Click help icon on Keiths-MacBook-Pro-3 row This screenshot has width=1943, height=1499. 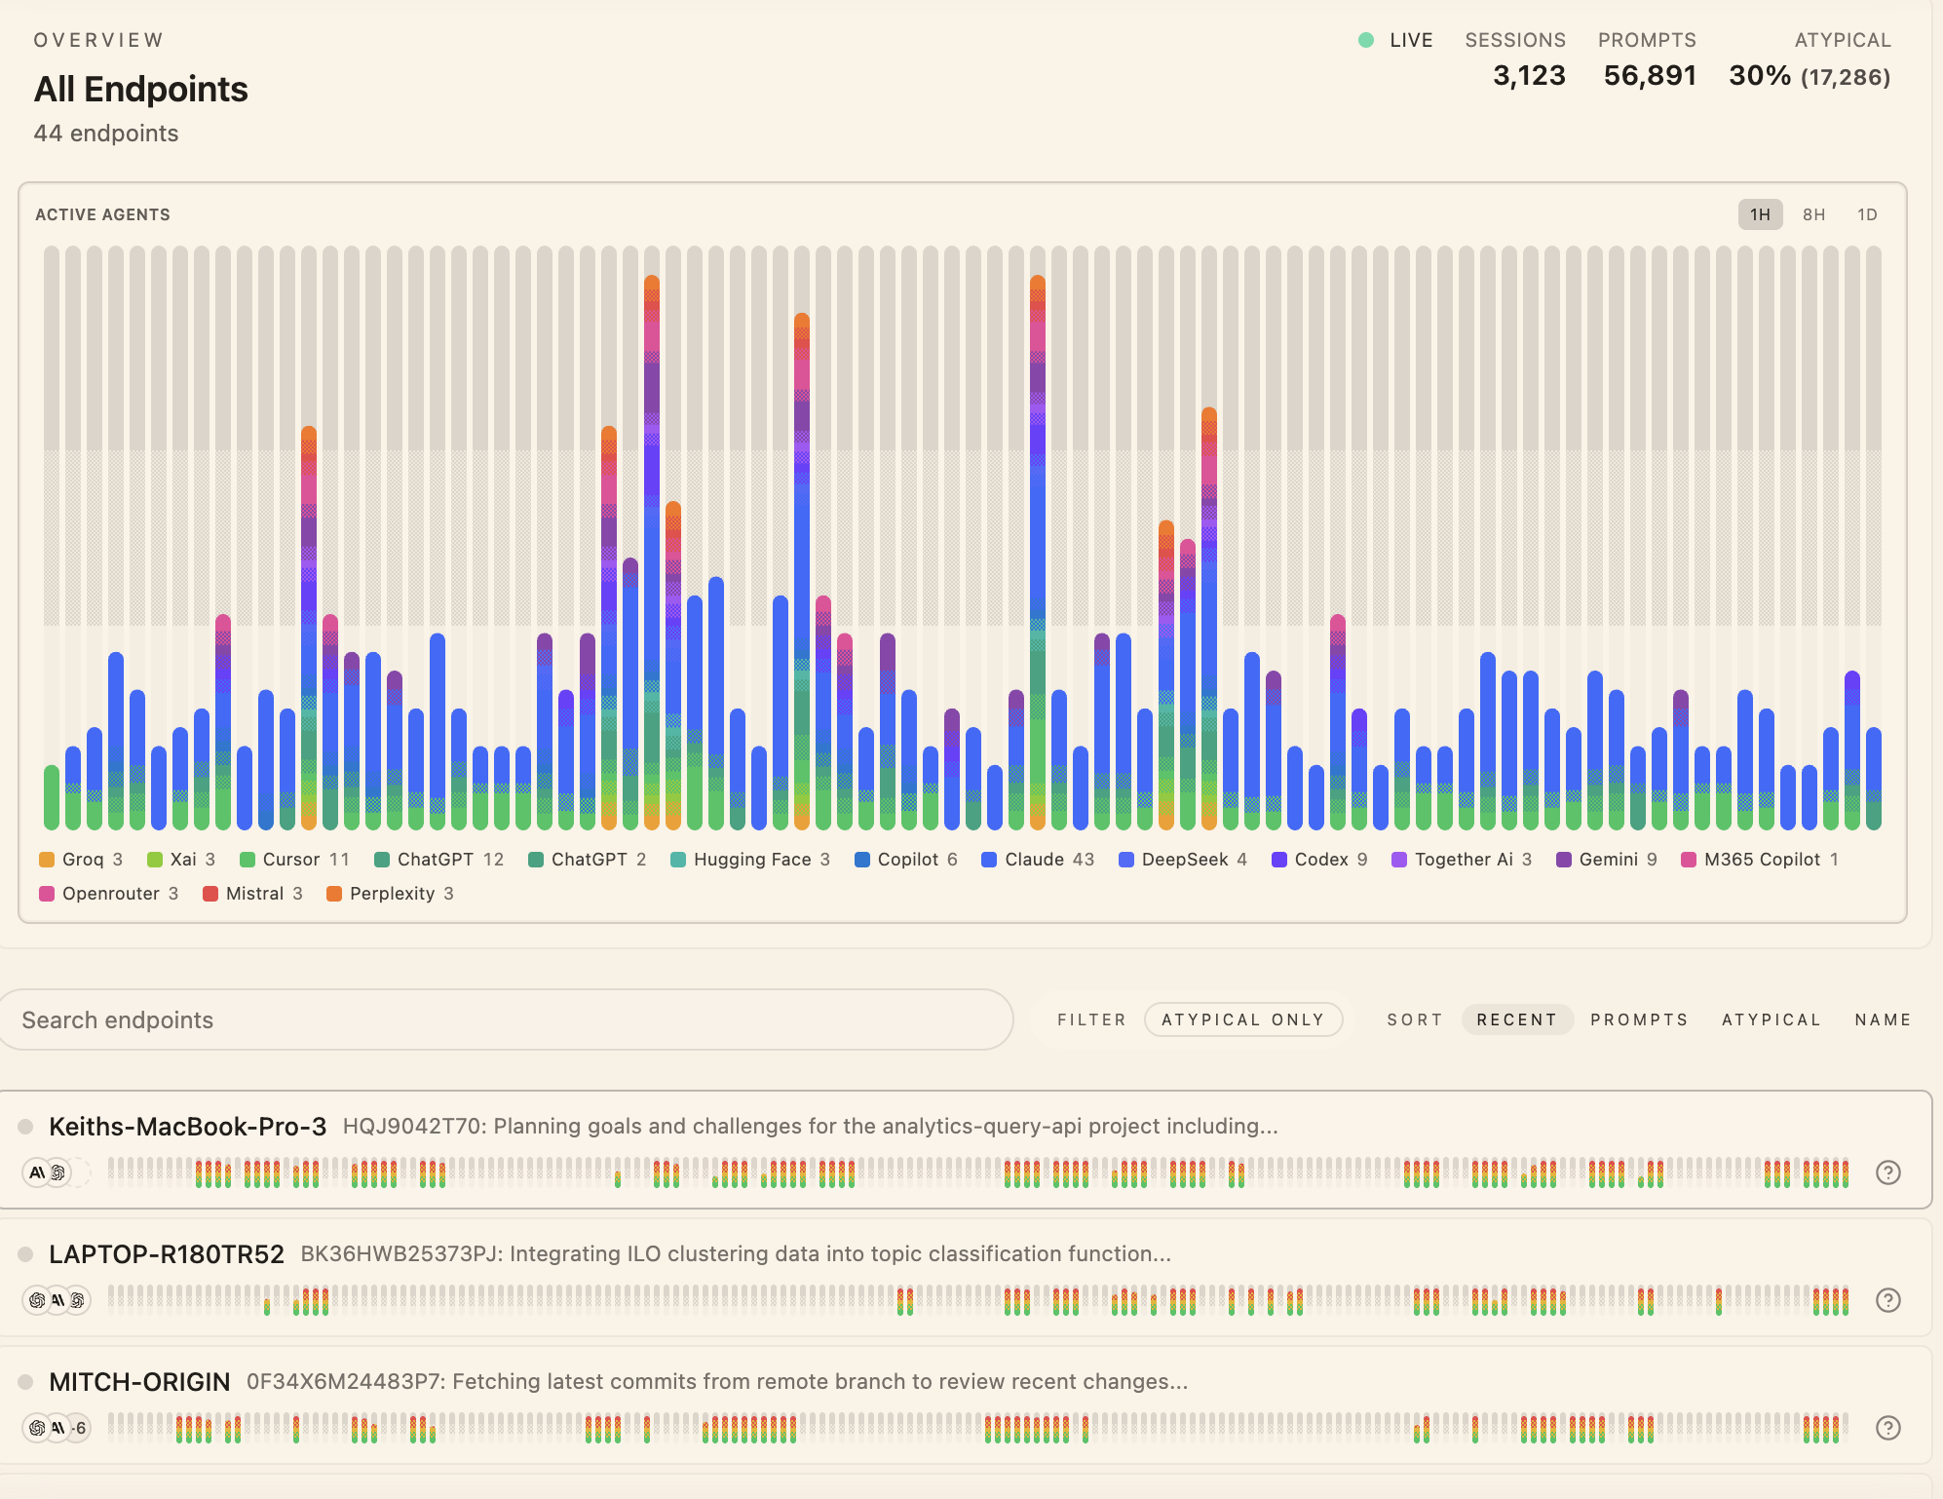(1887, 1172)
